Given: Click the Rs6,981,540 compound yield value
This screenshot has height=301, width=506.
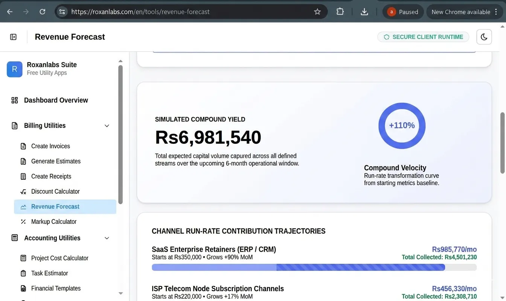Looking at the screenshot, I should (x=208, y=137).
